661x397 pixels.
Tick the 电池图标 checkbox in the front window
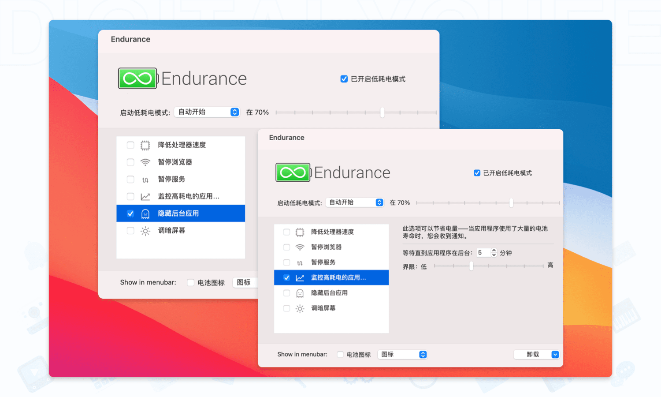340,355
